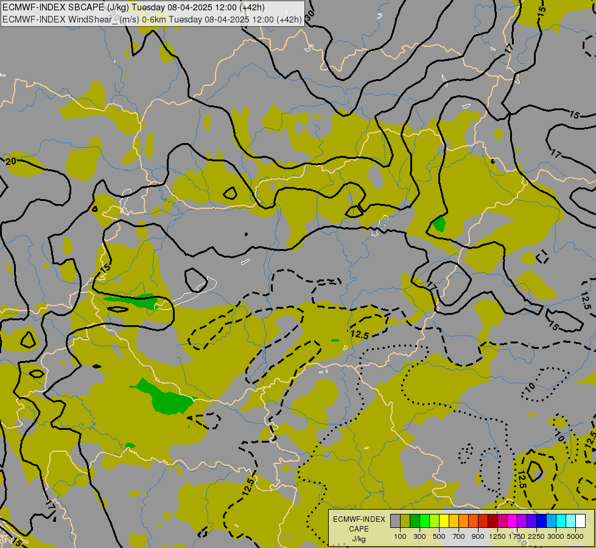
Task: Click the legend value 3000
Action: click(x=556, y=536)
